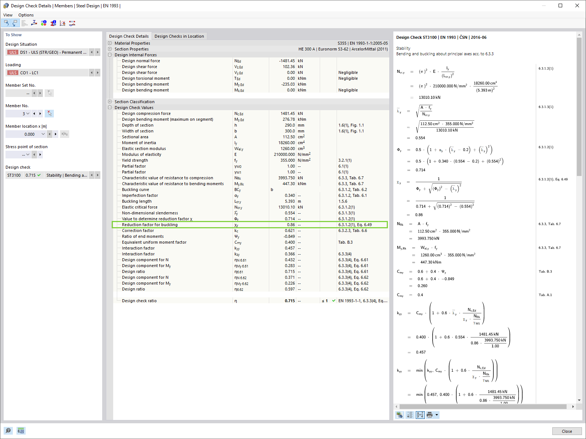Open the Member location x dropdown

coord(43,134)
